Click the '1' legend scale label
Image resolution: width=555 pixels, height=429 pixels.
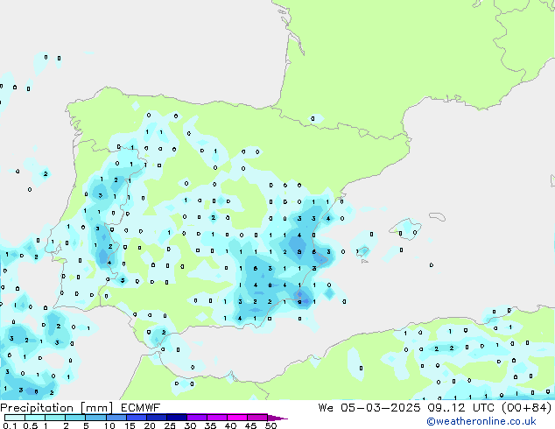point(46,425)
